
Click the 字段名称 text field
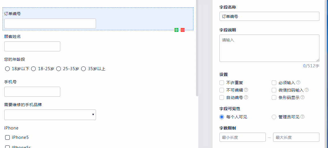tap(269, 16)
